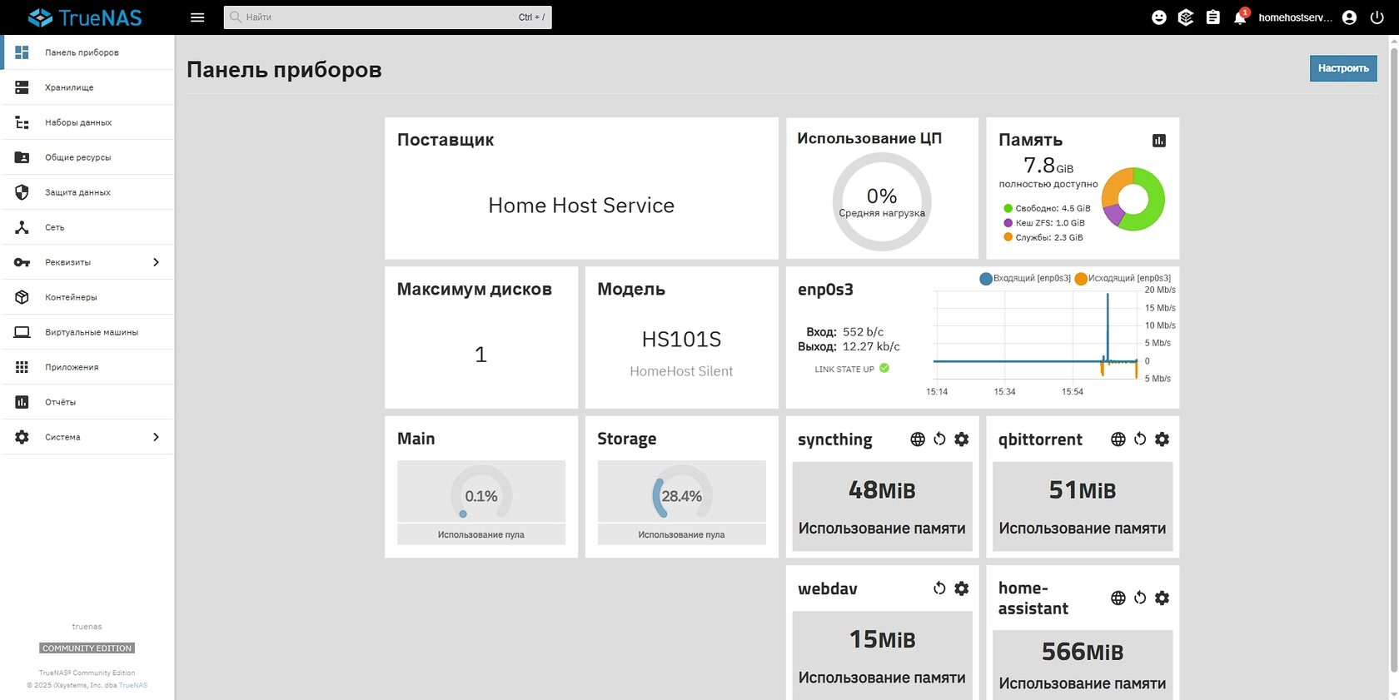Click the Службы: 2.3 GiB legend entry
The height and width of the screenshot is (700, 1399).
point(1043,237)
